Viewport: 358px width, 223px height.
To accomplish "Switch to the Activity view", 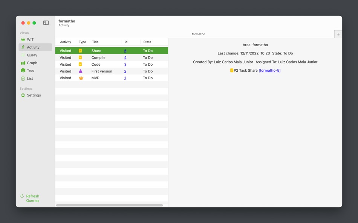I will click(35, 47).
